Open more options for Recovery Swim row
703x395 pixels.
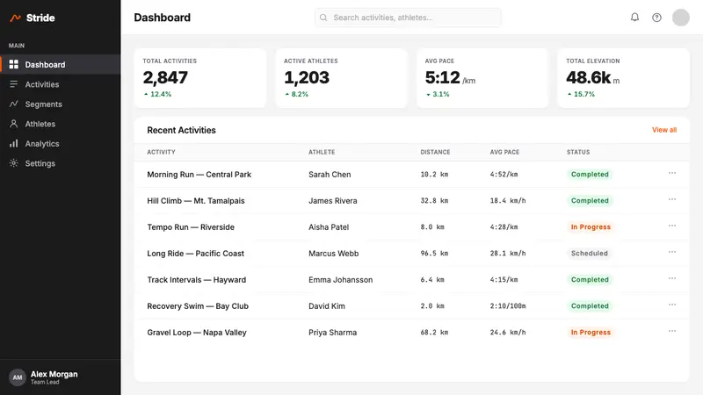click(672, 305)
